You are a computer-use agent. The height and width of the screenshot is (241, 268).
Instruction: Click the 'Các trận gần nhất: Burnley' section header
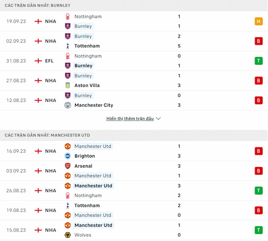pos(134,5)
